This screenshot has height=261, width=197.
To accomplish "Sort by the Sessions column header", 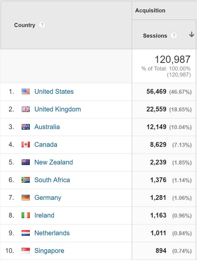I will coord(155,36).
